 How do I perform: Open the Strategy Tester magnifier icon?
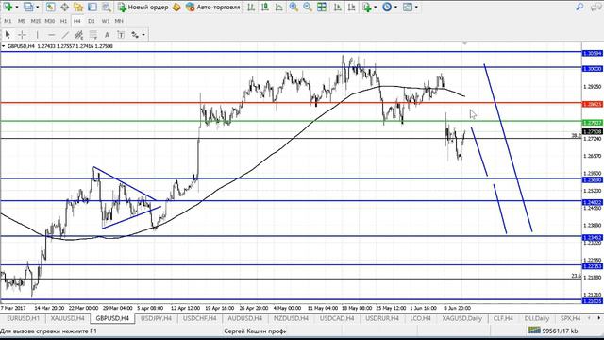[107, 7]
